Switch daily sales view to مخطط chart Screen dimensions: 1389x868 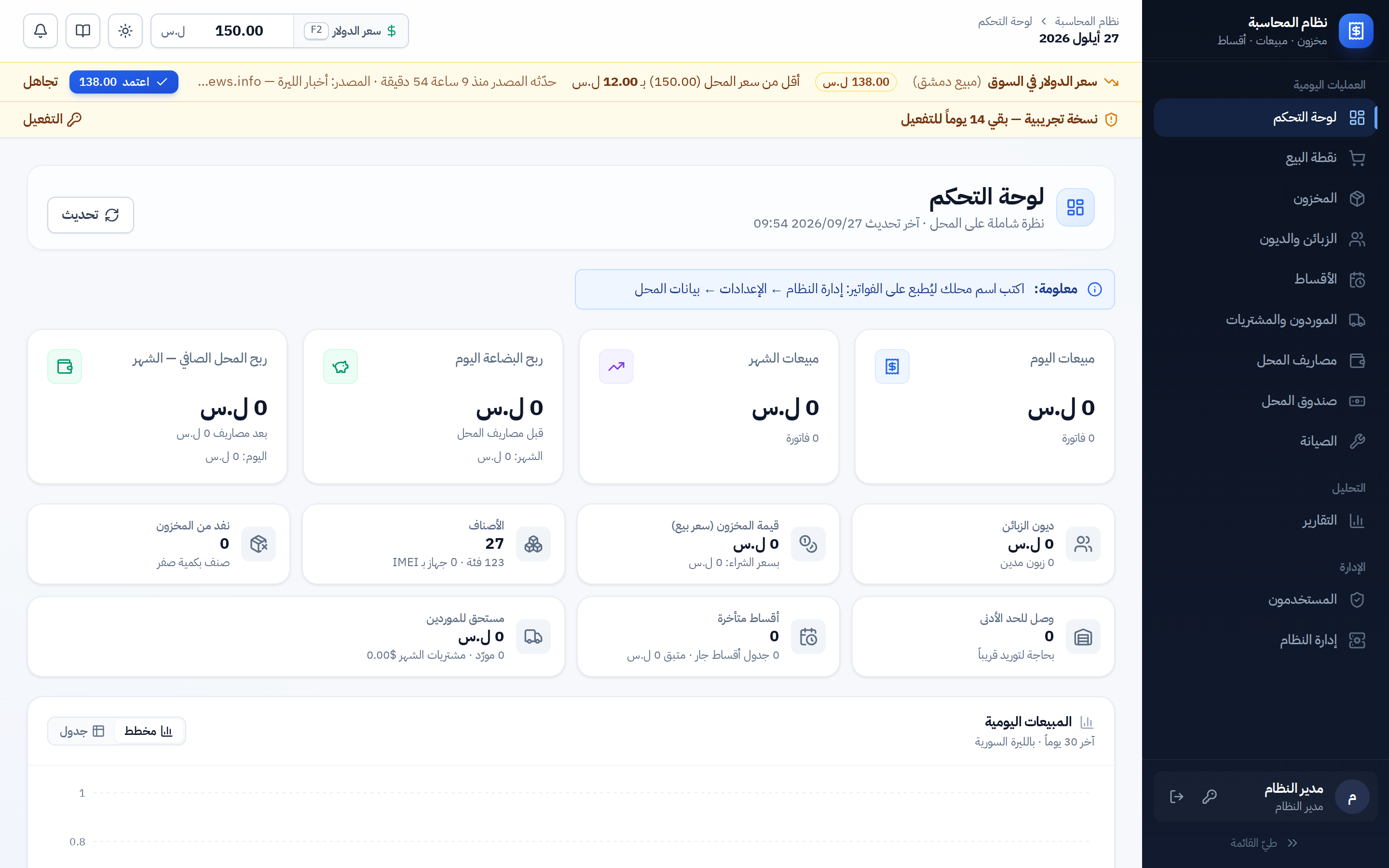click(149, 731)
